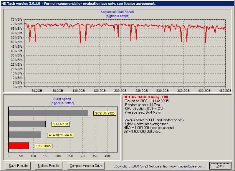The image size is (235, 171).
Task: Click the 25 MB/s axis label
Action: (x=16, y=64)
